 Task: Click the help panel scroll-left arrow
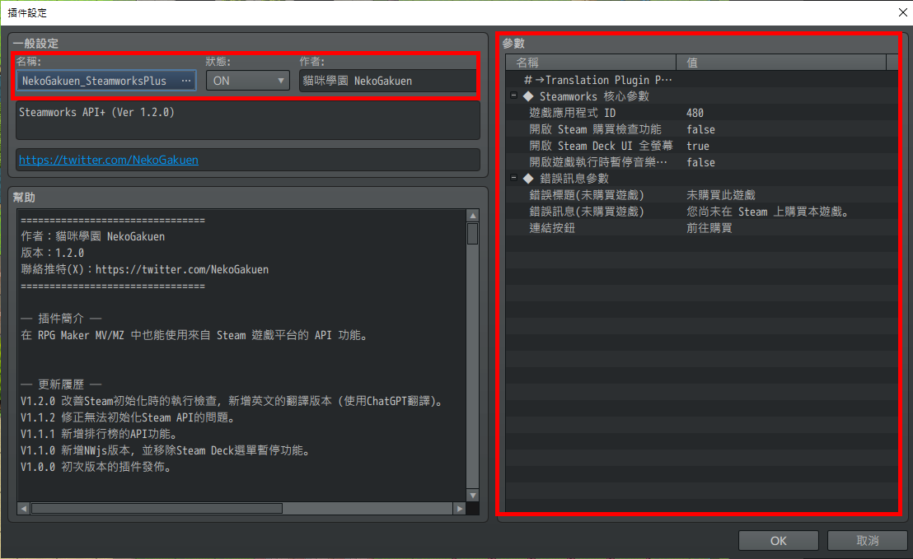[23, 509]
